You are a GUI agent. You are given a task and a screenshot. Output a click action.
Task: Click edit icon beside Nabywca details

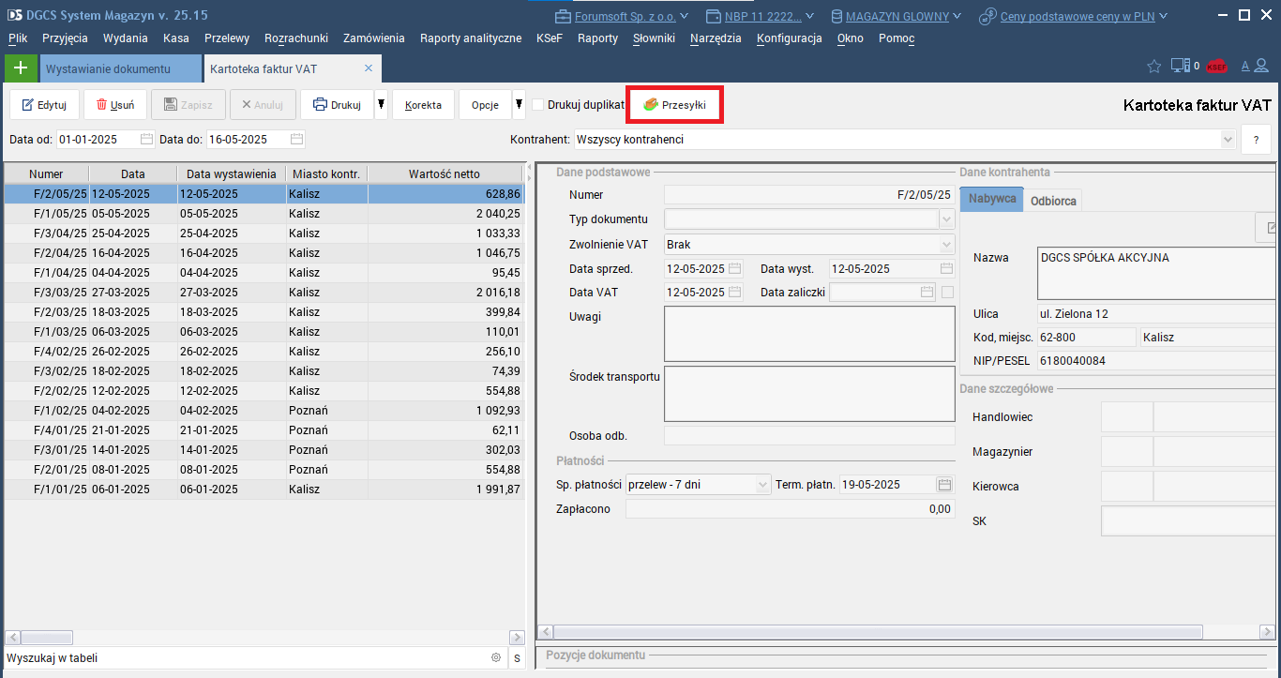tap(1271, 228)
